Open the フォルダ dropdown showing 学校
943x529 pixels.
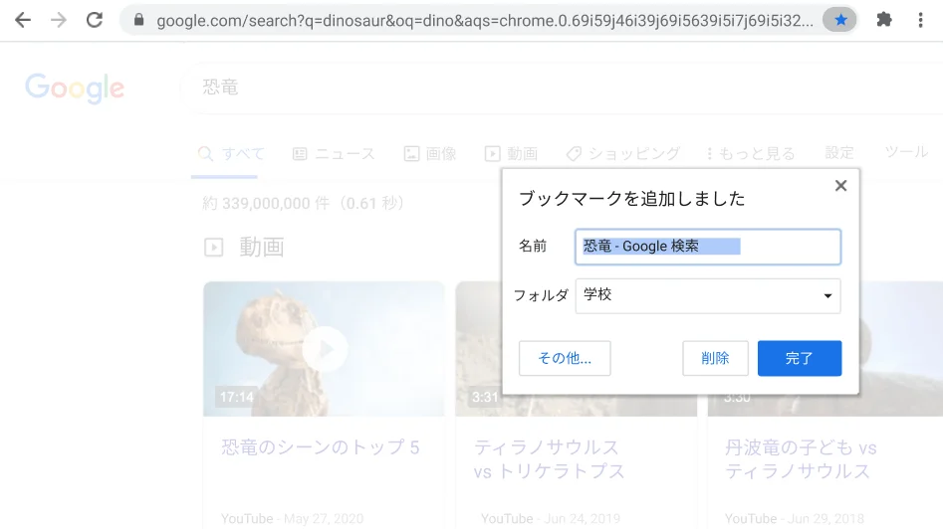(x=708, y=295)
